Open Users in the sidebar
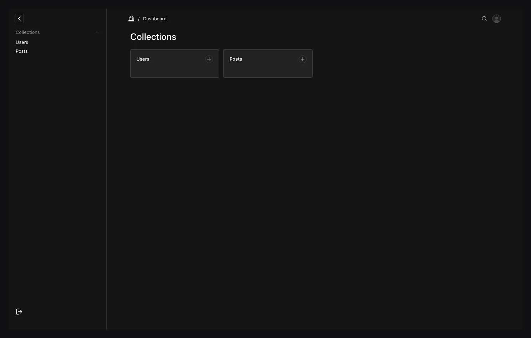The width and height of the screenshot is (531, 338). pos(22,42)
